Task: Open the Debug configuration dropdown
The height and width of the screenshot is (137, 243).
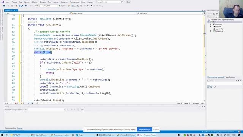Action: tap(39, 6)
